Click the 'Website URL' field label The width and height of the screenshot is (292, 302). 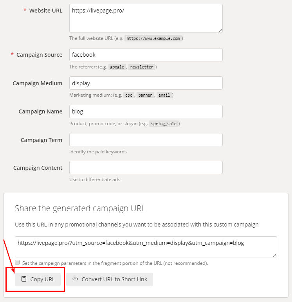coord(45,11)
